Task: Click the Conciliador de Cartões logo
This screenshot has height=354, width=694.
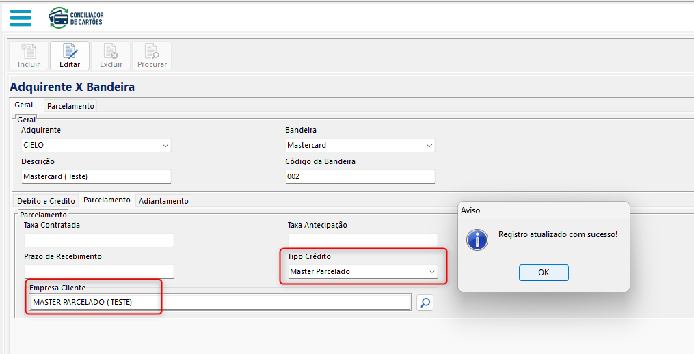Action: [77, 18]
